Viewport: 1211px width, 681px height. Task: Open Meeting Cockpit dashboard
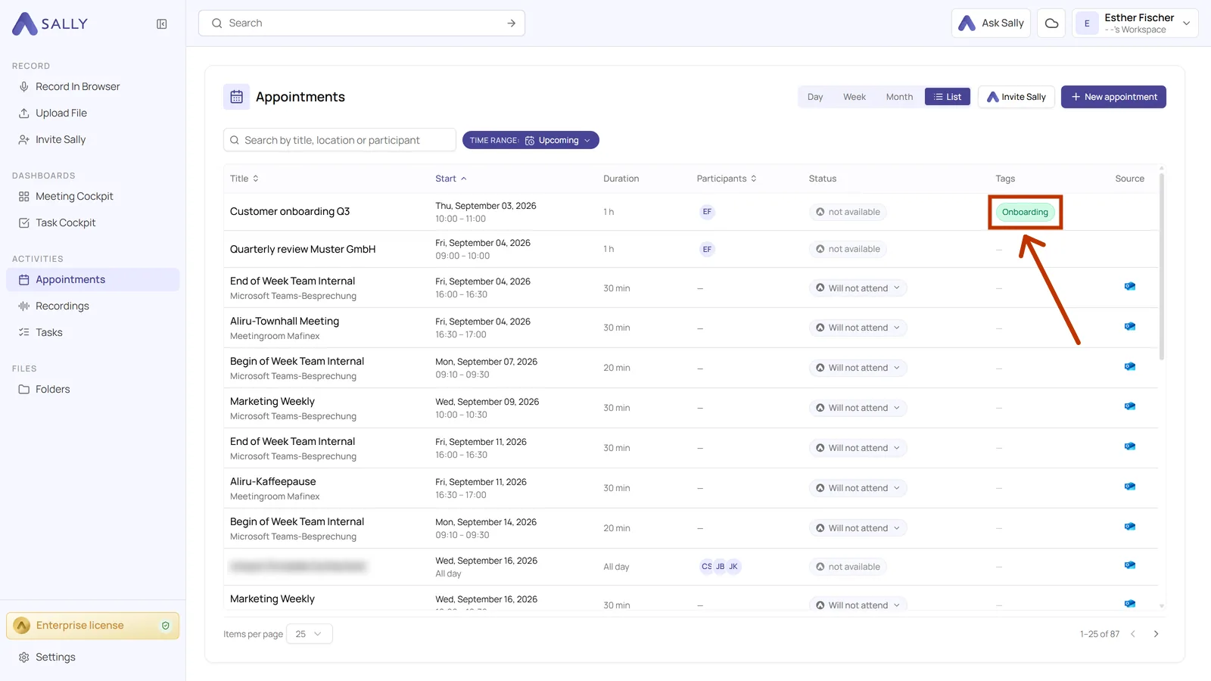(74, 197)
